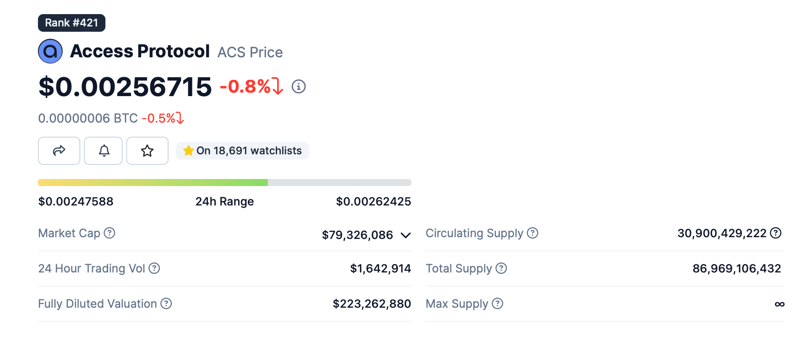Click the 24 Hour Trading Vol label
The image size is (803, 343).
[92, 268]
